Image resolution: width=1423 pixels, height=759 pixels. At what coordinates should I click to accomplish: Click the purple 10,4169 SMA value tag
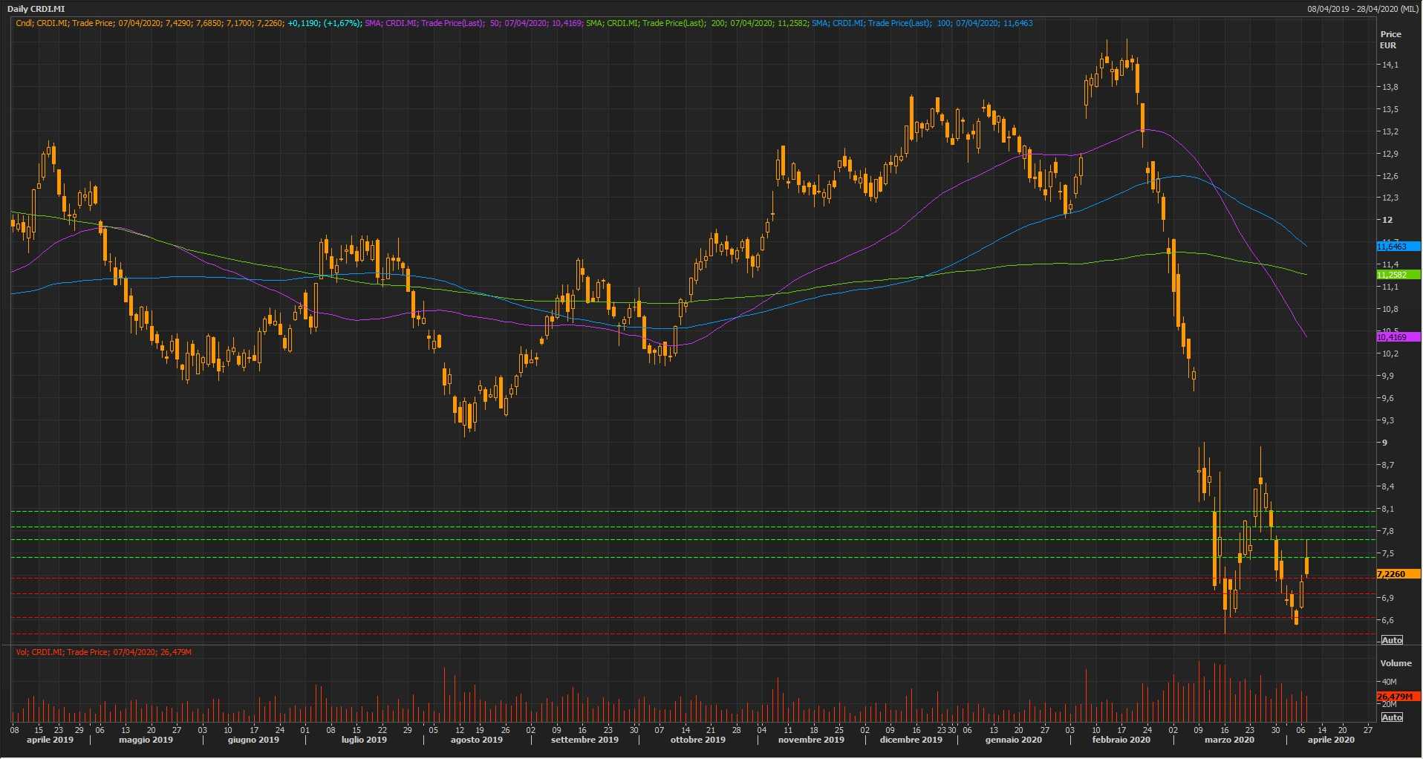1397,337
